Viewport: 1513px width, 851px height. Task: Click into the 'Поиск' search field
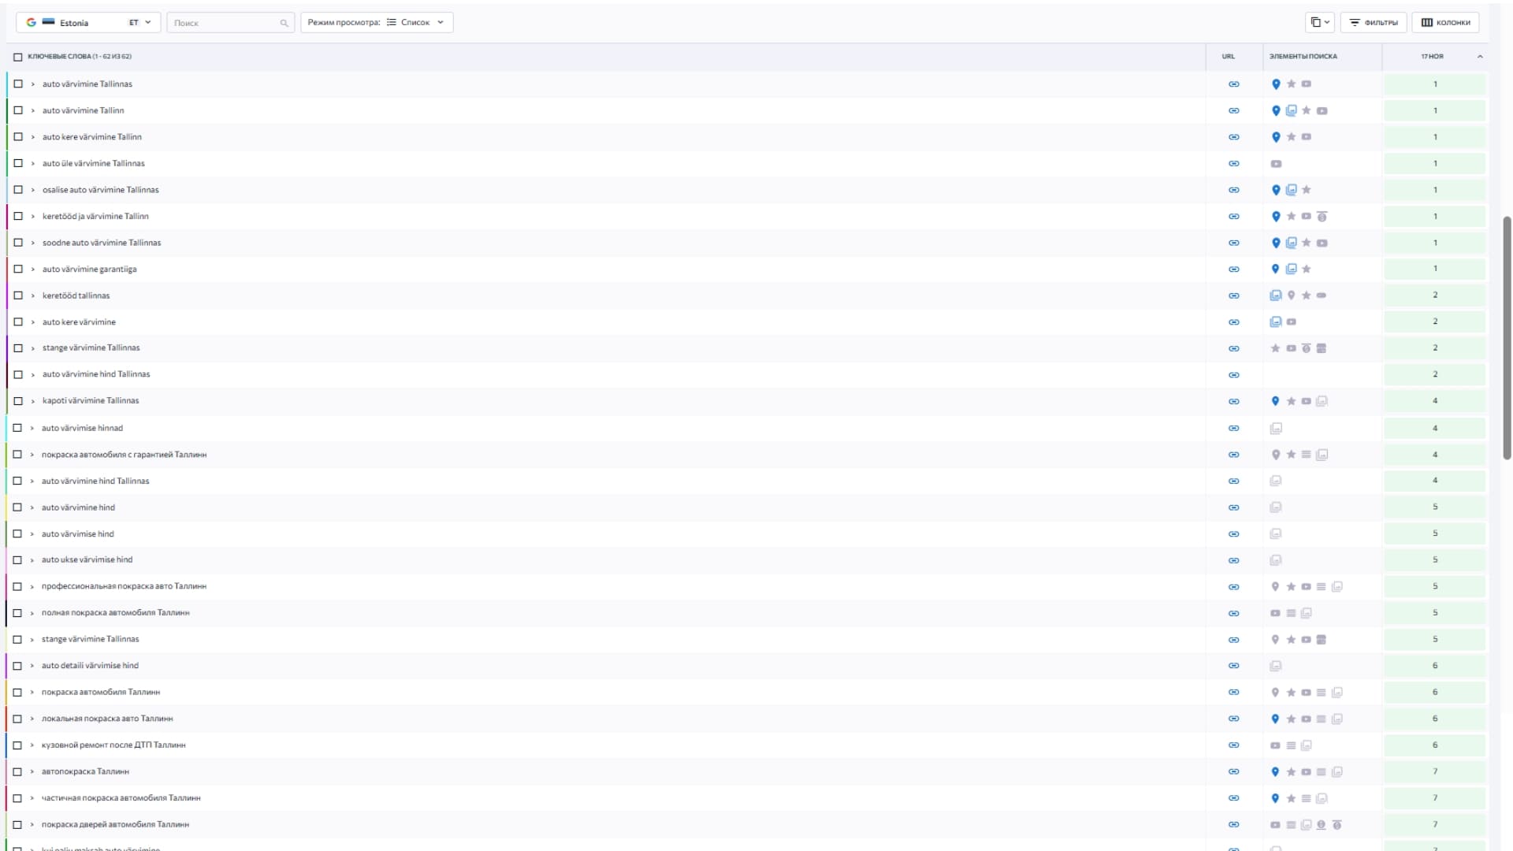[225, 23]
